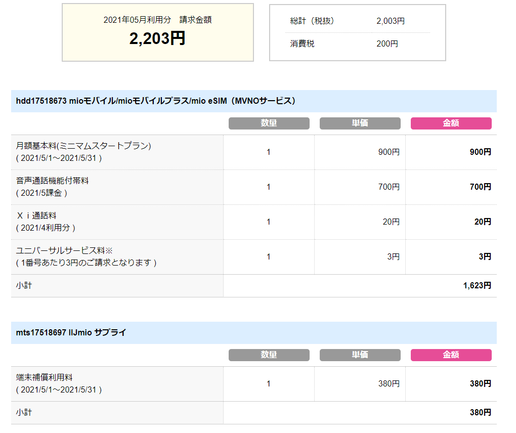This screenshot has height=433, width=516.
Task: Click bold 3円 amount for ユニバーサルサービス料
Action: coord(485,256)
